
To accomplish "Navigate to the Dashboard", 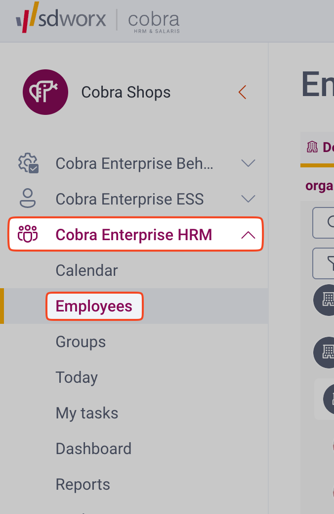I will pos(93,449).
